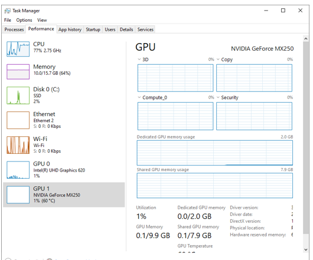The width and height of the screenshot is (313, 260).
Task: Select the Ethernet graph thumbnail
Action: (x=18, y=120)
